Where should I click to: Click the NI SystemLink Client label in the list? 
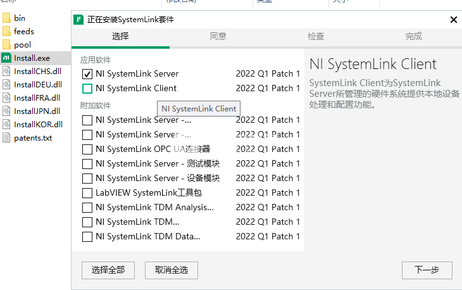[136, 89]
